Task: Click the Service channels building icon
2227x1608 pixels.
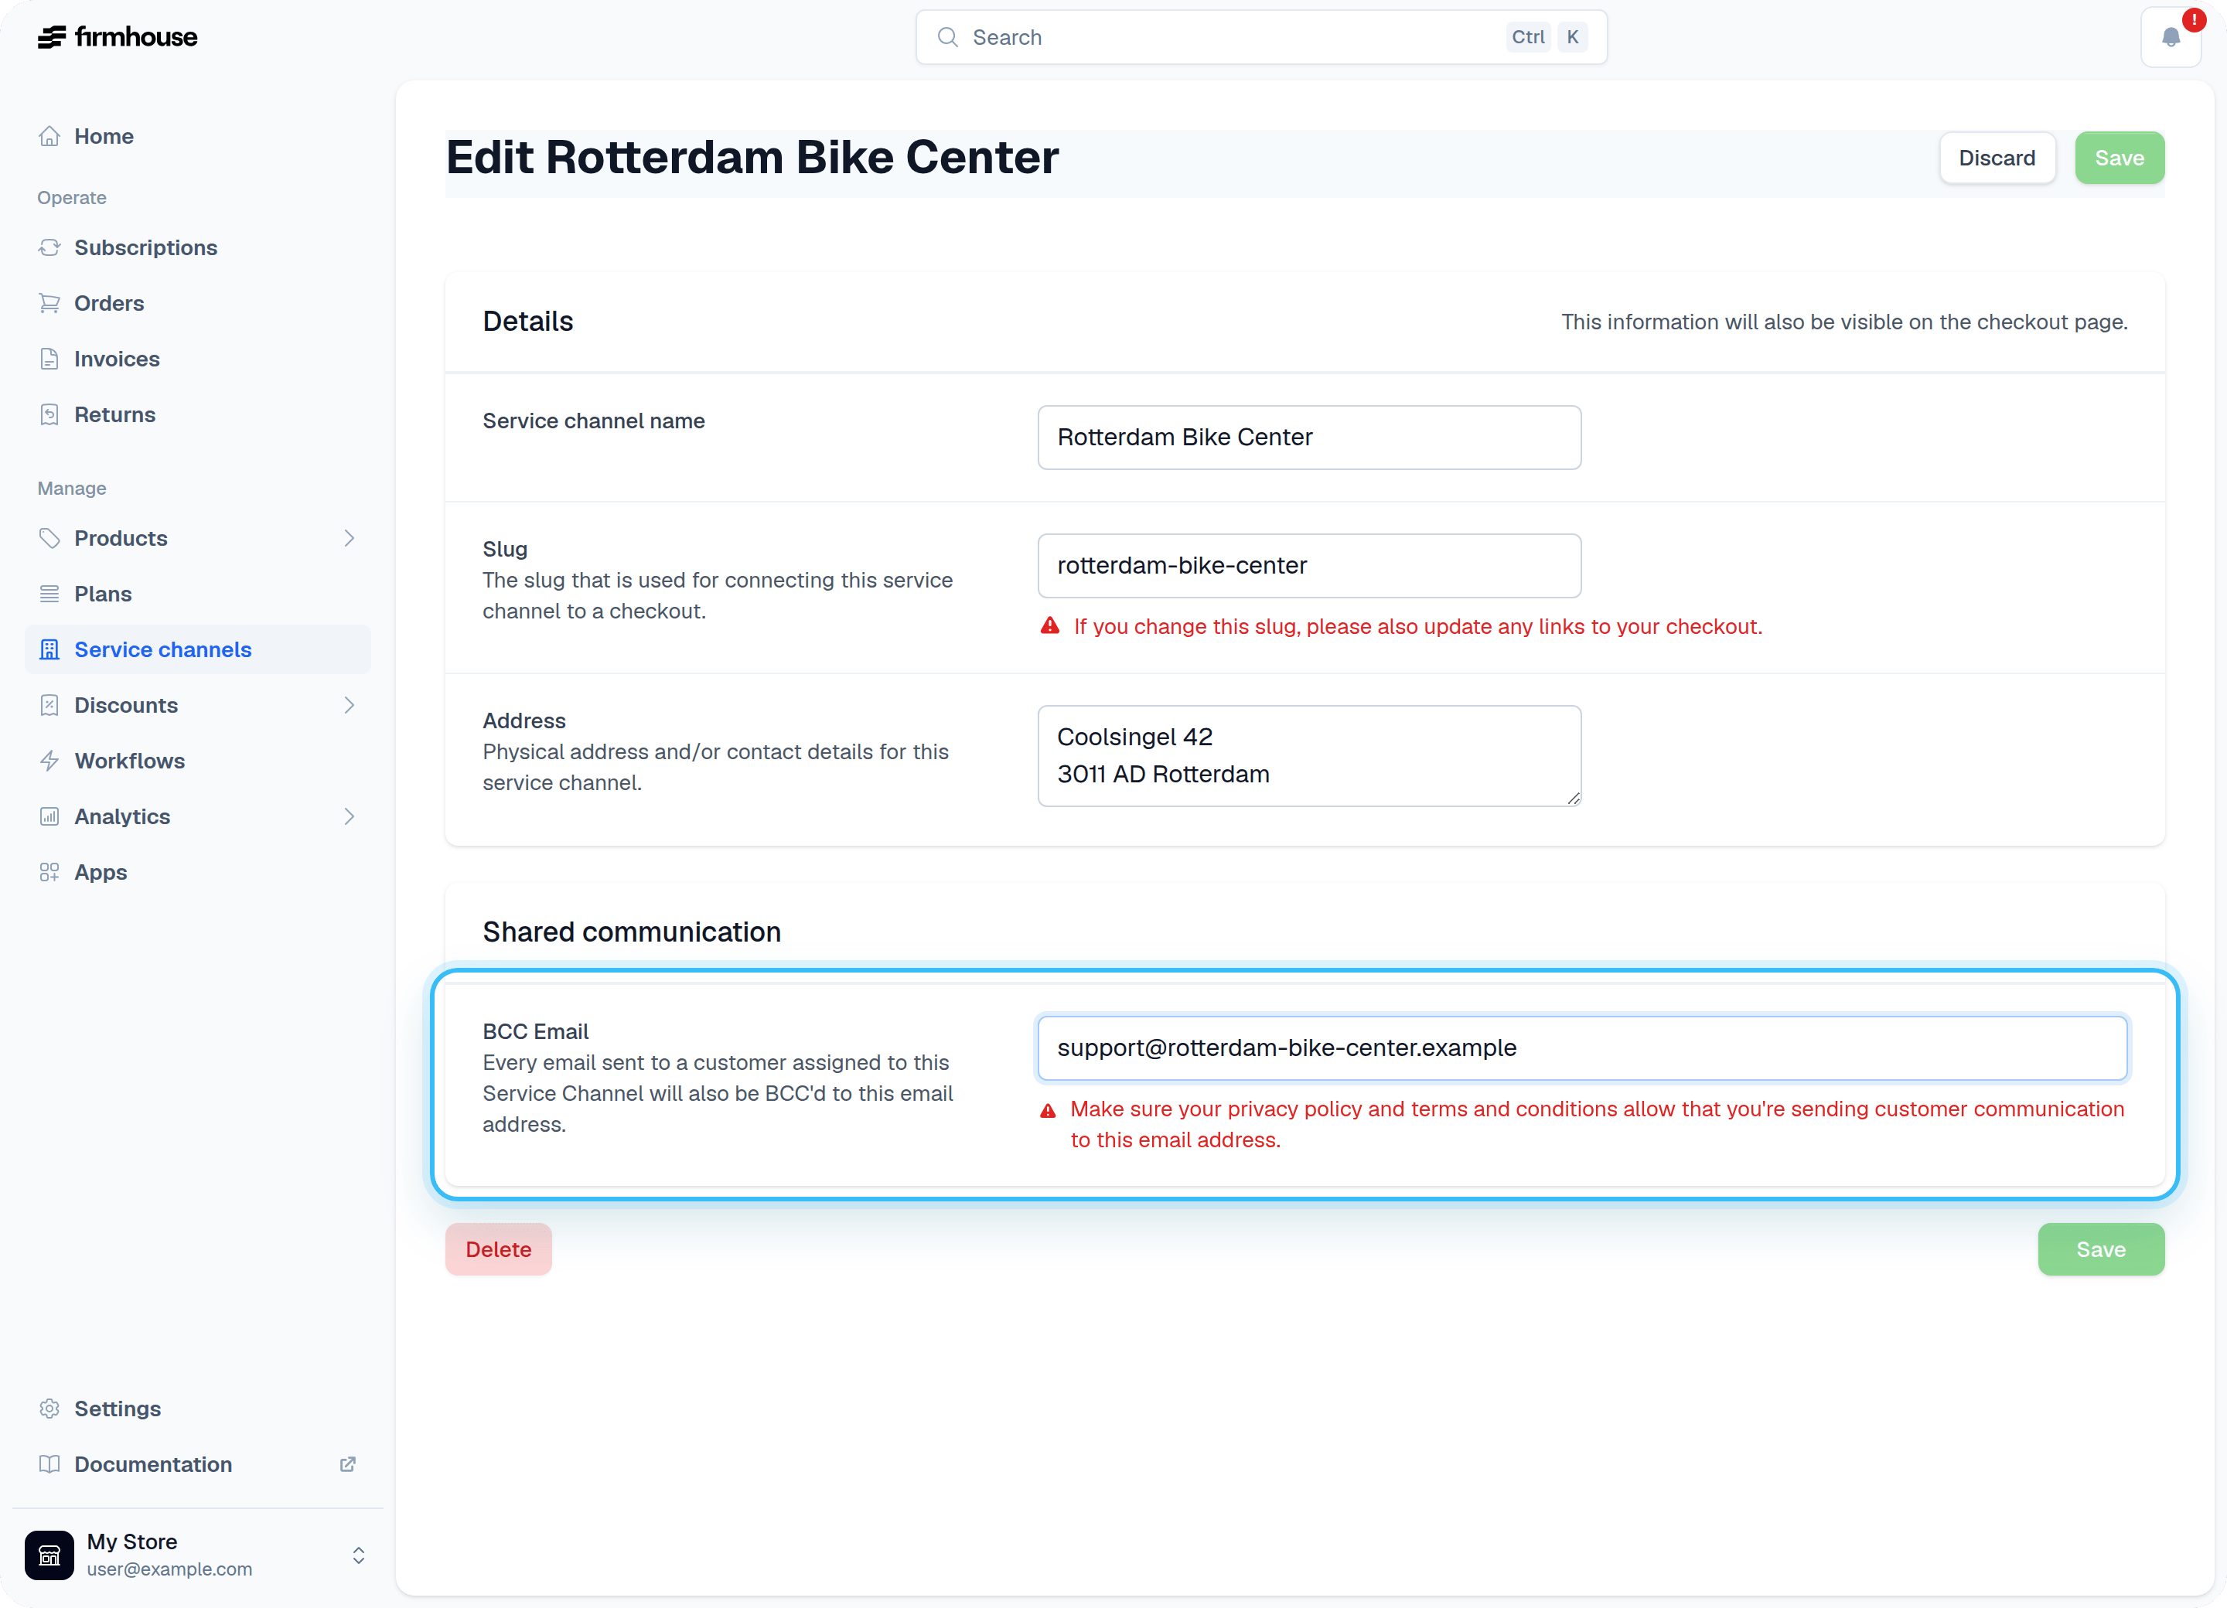Action: (49, 650)
